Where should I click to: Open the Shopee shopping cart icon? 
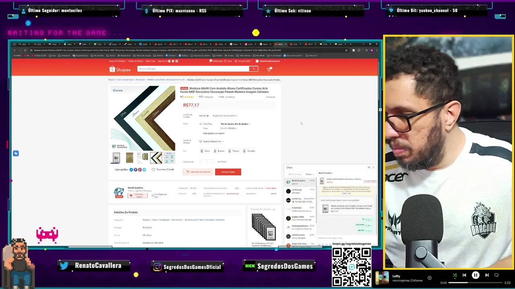269,69
